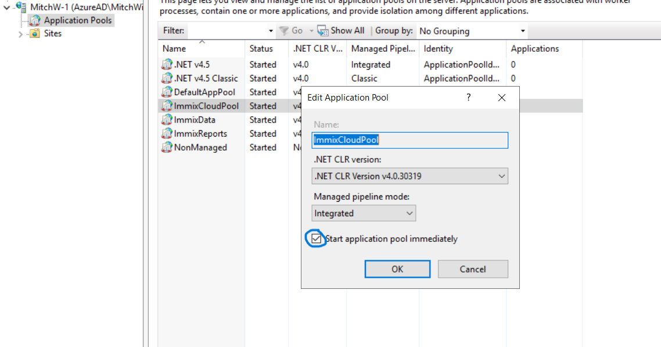
Task: Select the DefaultAppPool name
Action: pyautogui.click(x=204, y=92)
